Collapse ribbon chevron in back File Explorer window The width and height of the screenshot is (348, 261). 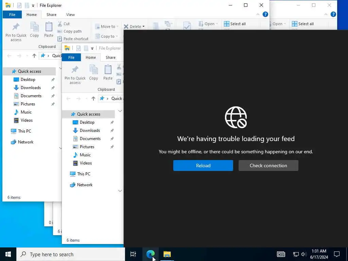point(258,14)
